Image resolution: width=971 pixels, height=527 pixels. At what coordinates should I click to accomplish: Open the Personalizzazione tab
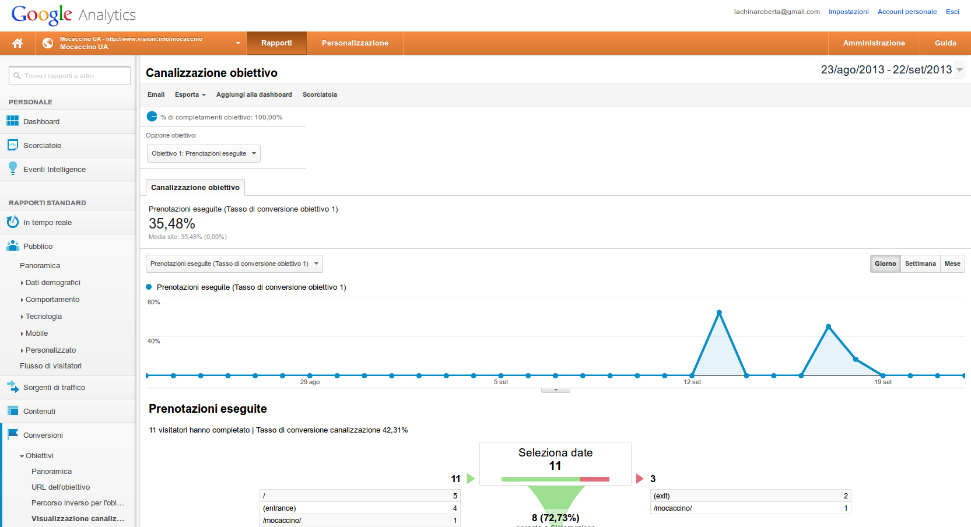(355, 43)
